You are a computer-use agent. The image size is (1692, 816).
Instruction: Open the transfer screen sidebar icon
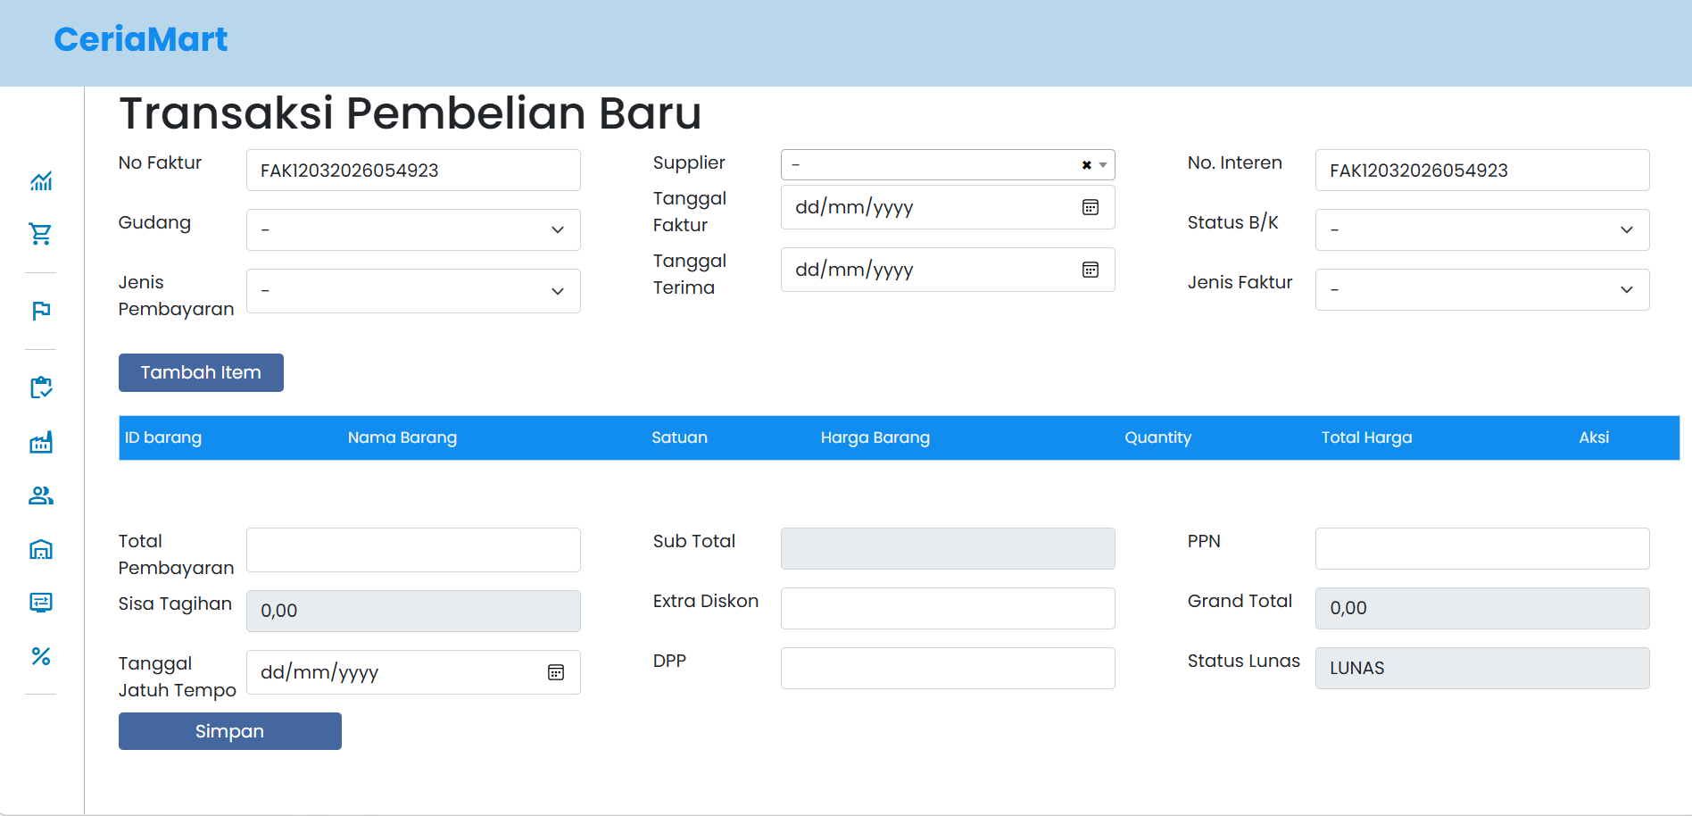(41, 603)
